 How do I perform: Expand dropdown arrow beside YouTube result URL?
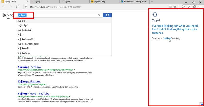coord(70,97)
